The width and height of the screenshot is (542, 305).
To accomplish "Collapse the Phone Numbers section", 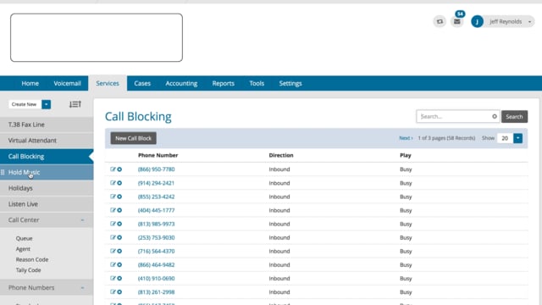I will click(x=82, y=288).
